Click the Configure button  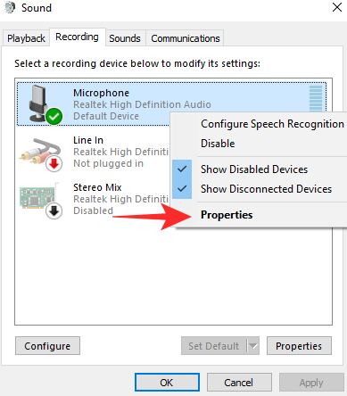click(x=47, y=346)
